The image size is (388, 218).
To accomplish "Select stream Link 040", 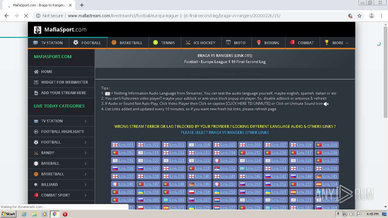I will tap(199, 176).
